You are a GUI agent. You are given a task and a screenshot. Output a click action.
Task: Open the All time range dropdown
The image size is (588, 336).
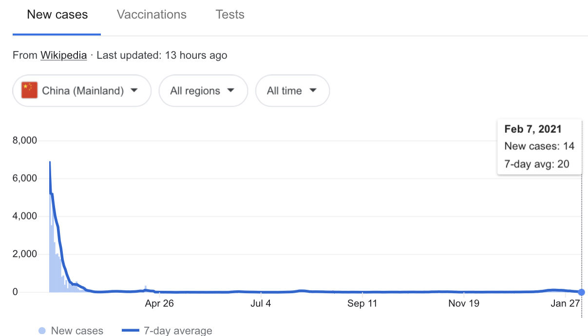pos(292,90)
